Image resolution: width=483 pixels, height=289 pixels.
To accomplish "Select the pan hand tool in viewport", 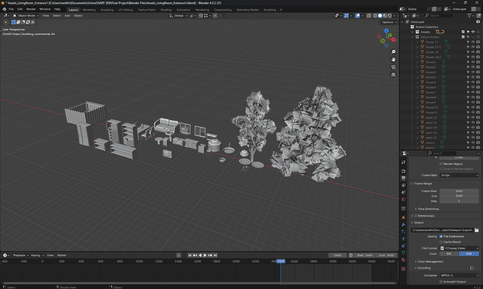I will 393,59.
